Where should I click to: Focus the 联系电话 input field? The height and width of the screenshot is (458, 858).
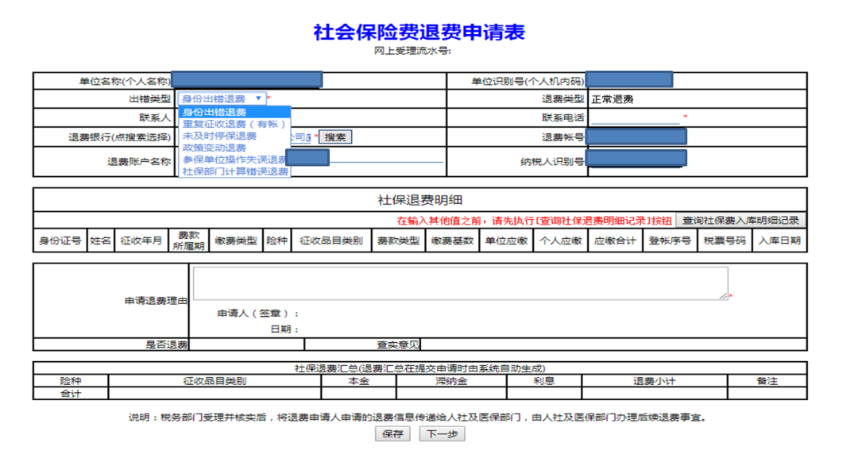click(635, 117)
